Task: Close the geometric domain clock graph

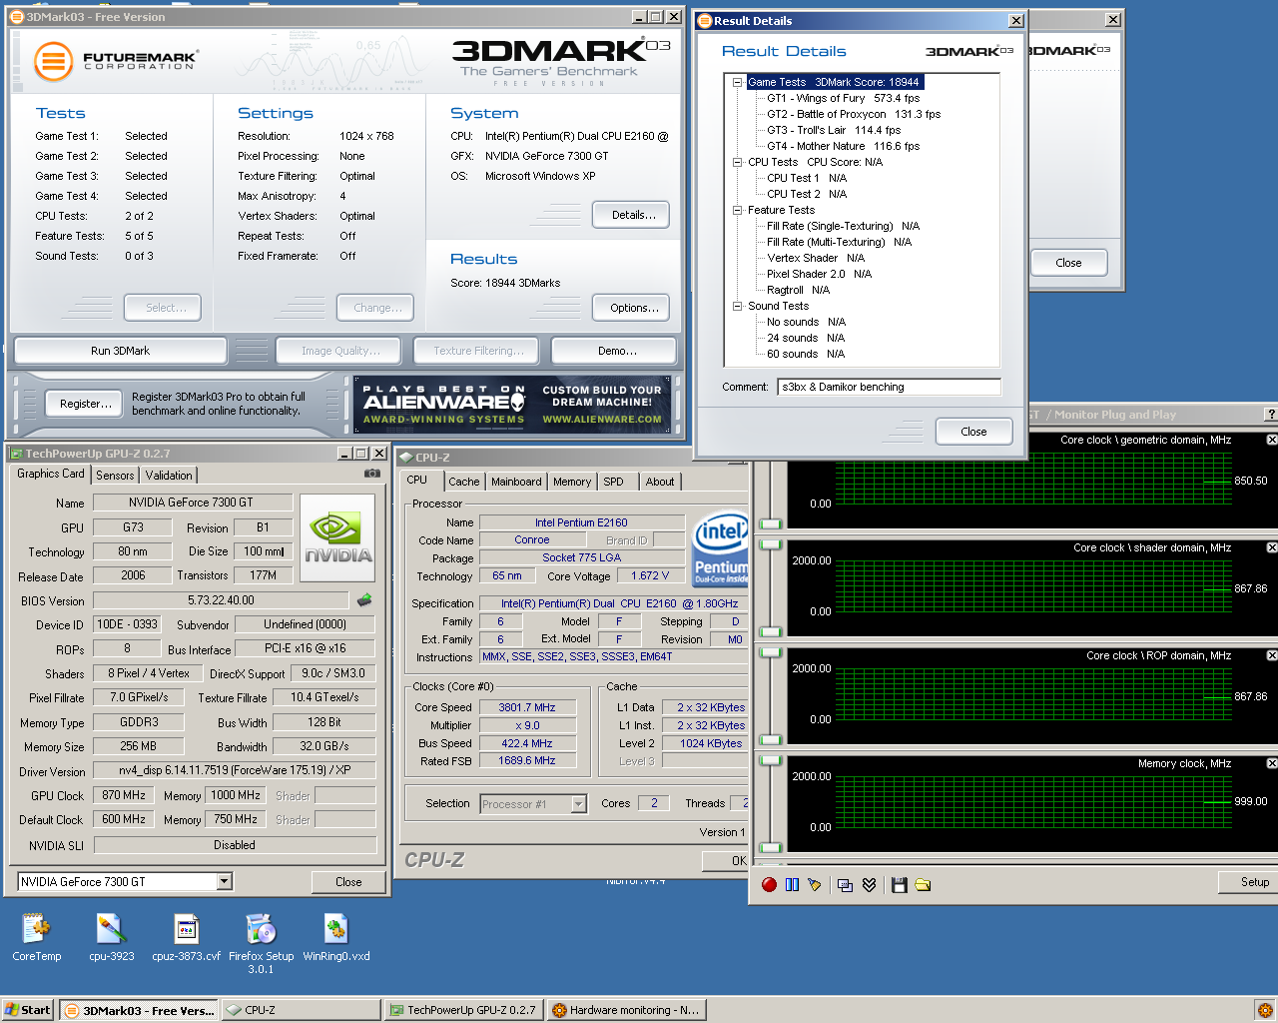Action: (1271, 440)
